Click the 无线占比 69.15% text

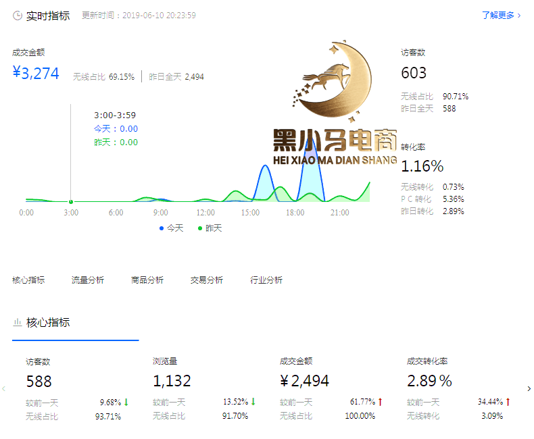coord(103,77)
